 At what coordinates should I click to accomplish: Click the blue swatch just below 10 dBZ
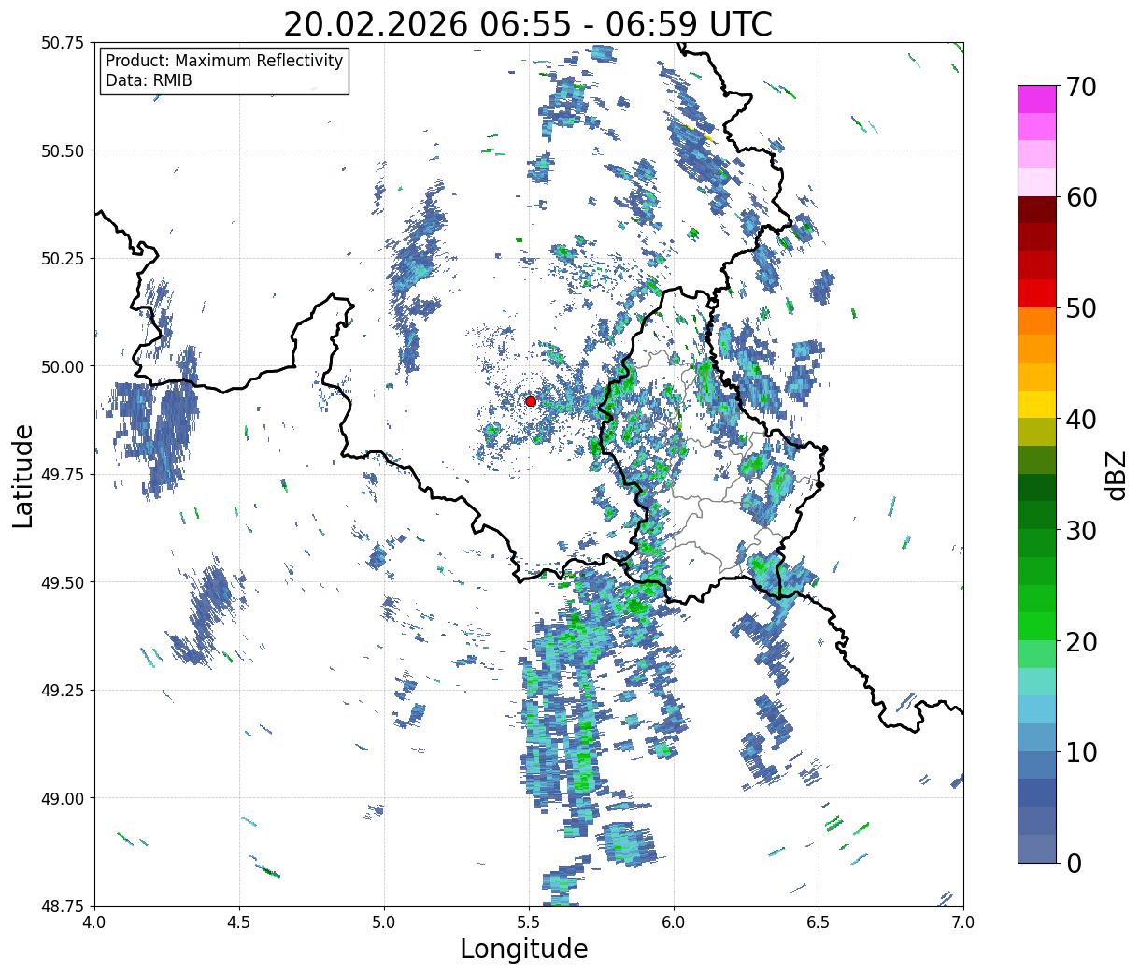click(x=1037, y=765)
